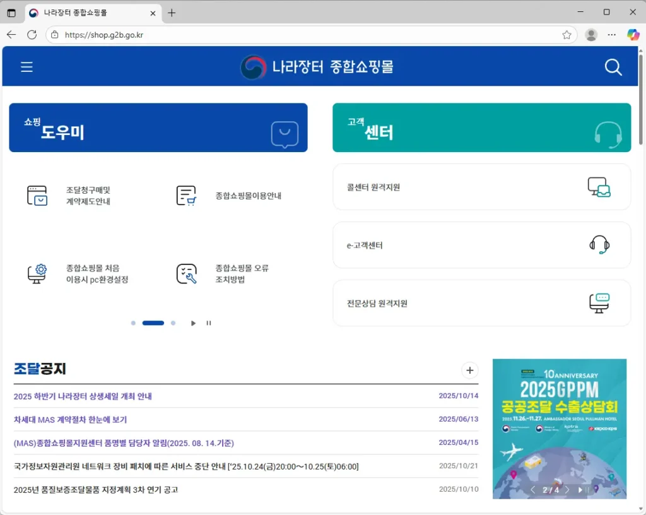Image resolution: width=646 pixels, height=515 pixels.
Task: Click the browser refresh icon
Action: click(x=32, y=35)
